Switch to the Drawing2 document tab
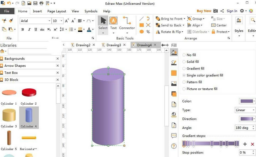This screenshot has height=157, width=256. (83, 45)
